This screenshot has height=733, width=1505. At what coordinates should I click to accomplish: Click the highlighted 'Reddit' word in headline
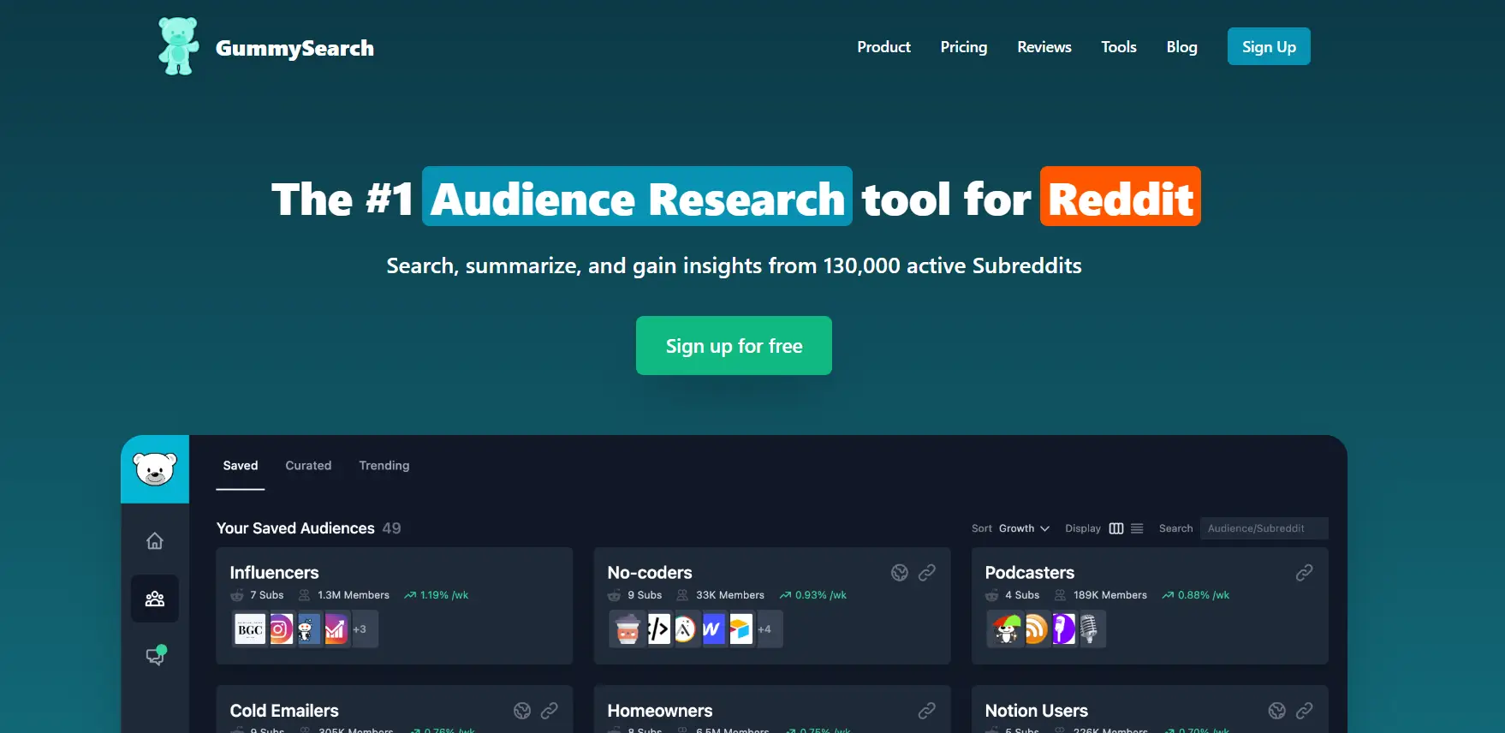(1120, 197)
